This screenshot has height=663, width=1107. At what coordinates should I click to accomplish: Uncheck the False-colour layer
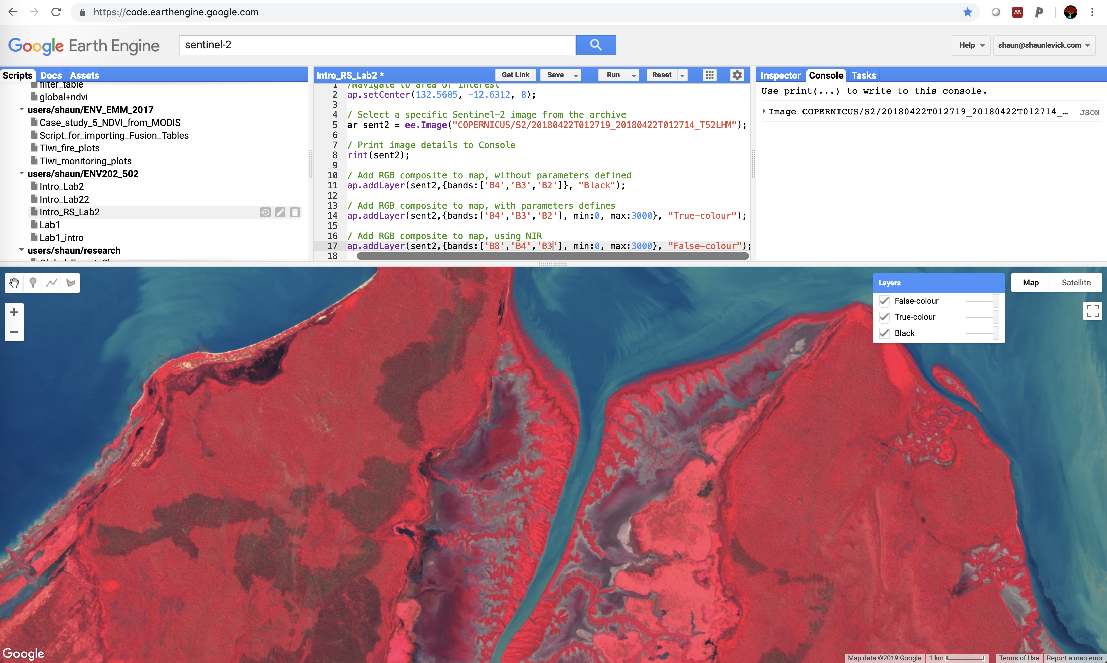(x=884, y=301)
